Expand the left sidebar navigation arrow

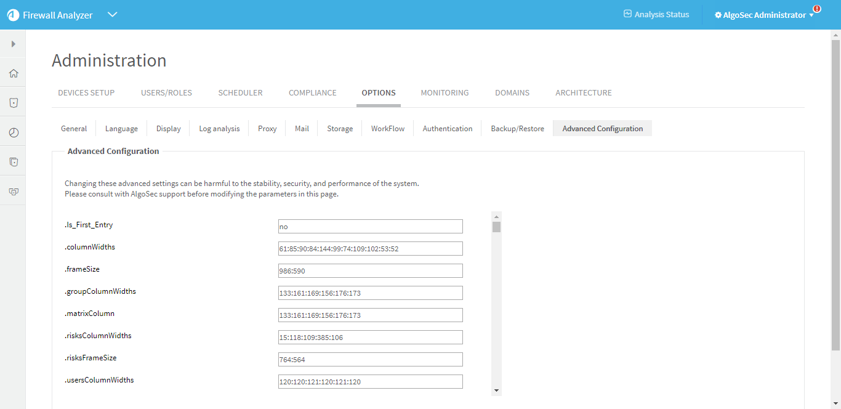[x=13, y=44]
